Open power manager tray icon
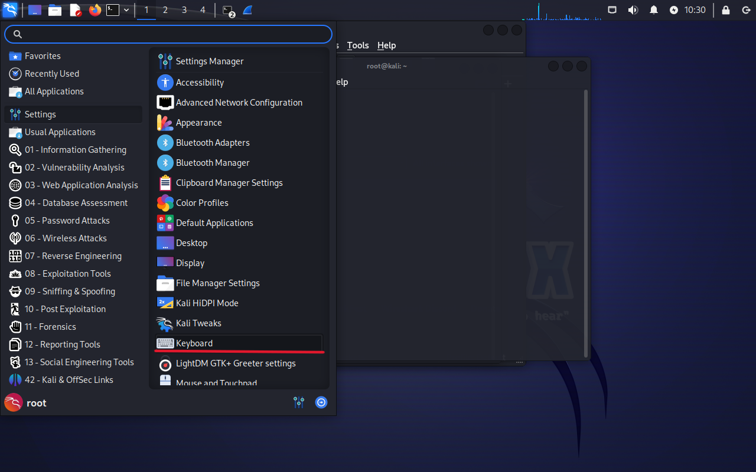 point(674,10)
